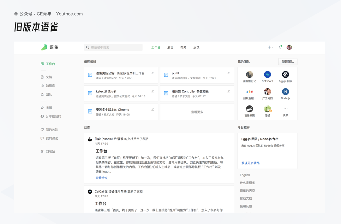Open the Node.js team icon
This screenshot has width=341, height=224.
click(x=285, y=92)
